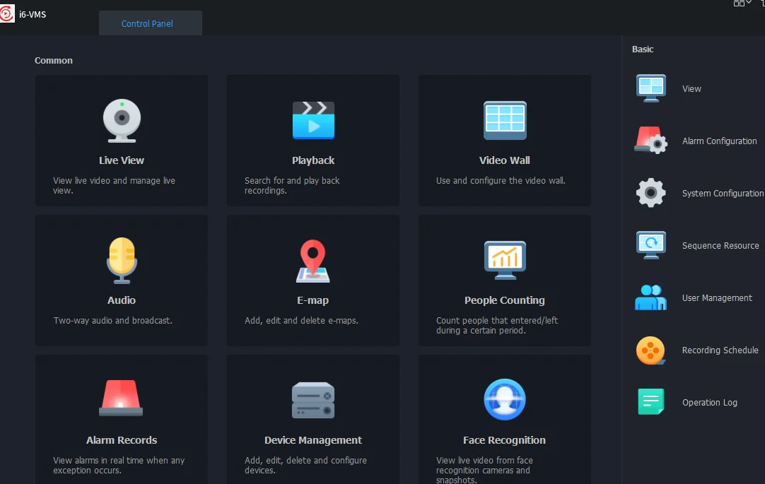The image size is (765, 484).
Task: Open Device Management
Action: pyautogui.click(x=313, y=420)
